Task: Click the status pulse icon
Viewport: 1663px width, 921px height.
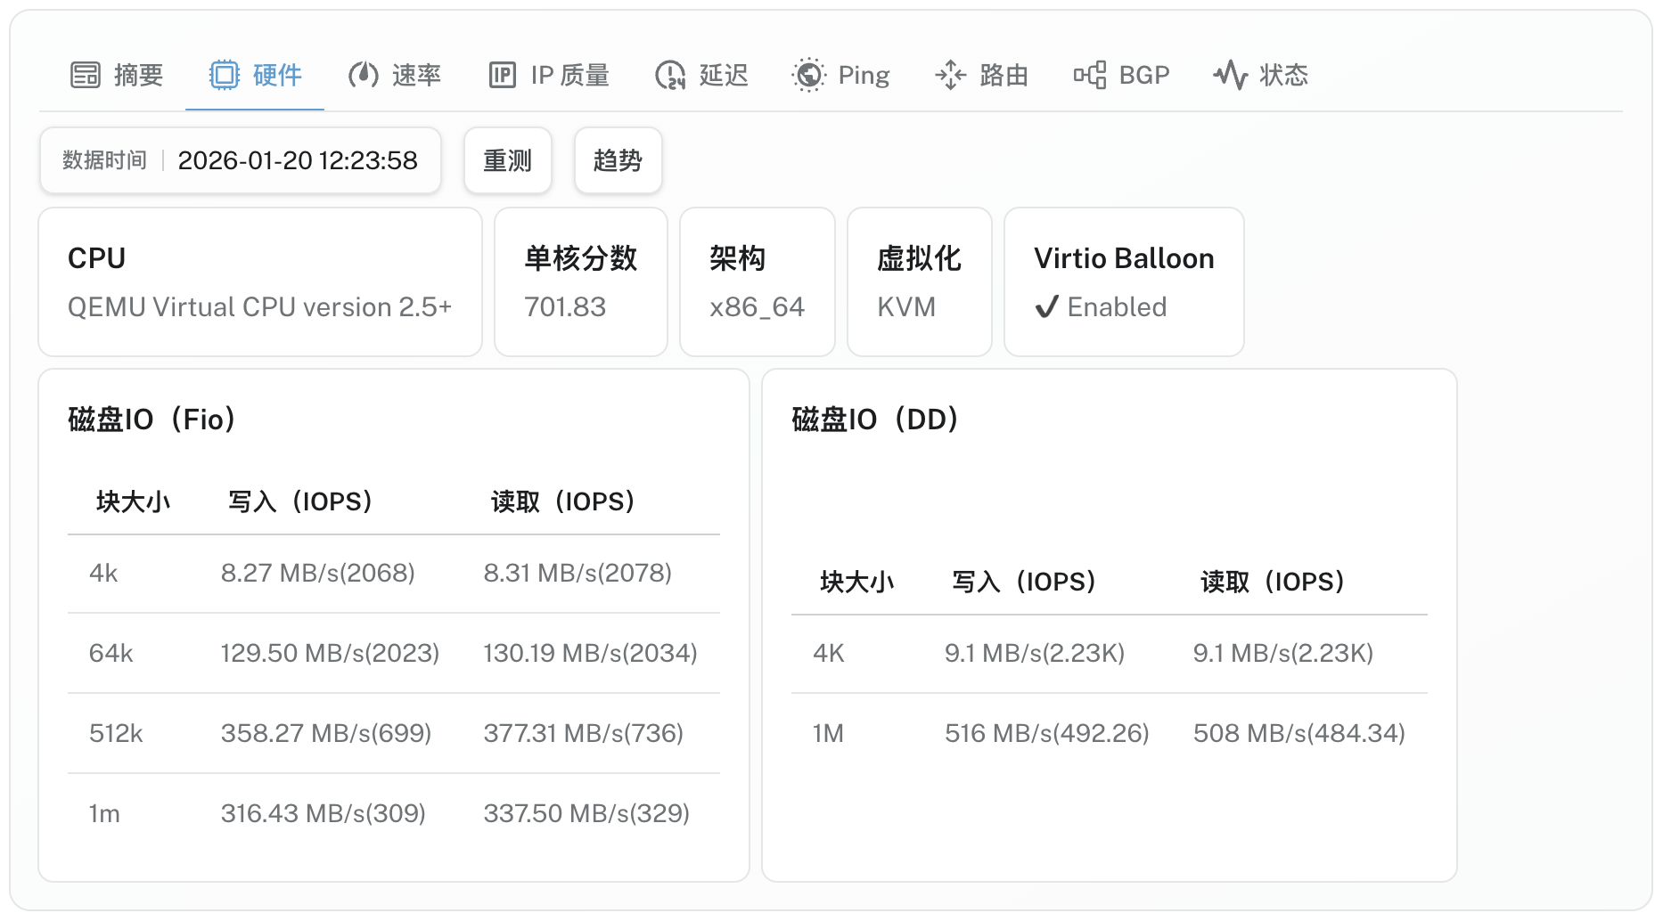Action: (1230, 75)
